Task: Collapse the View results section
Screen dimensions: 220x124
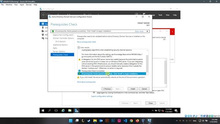Action: [x=79, y=48]
